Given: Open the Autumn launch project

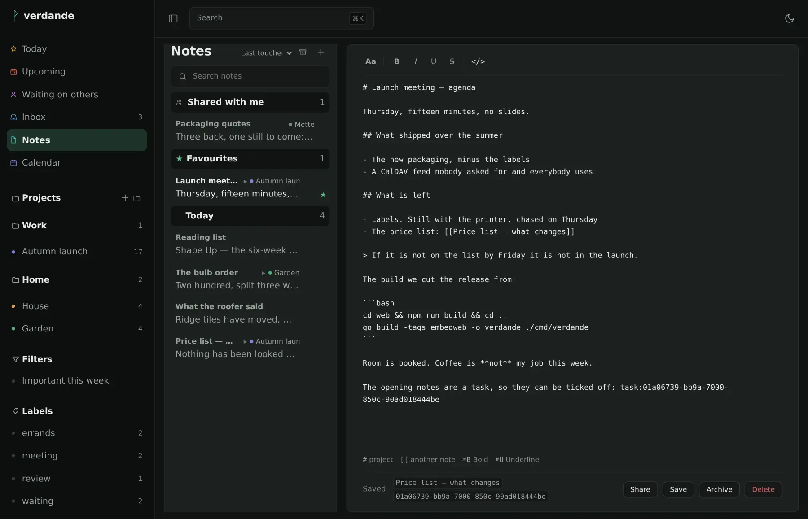Looking at the screenshot, I should [77, 252].
